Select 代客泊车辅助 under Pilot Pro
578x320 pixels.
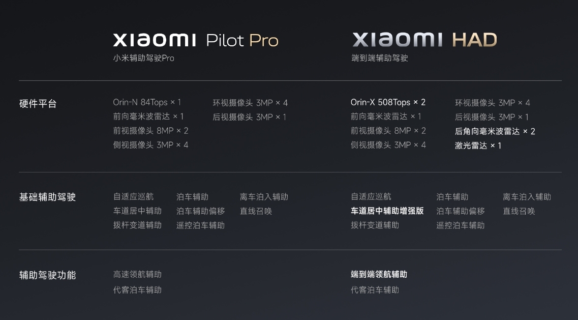(x=137, y=290)
